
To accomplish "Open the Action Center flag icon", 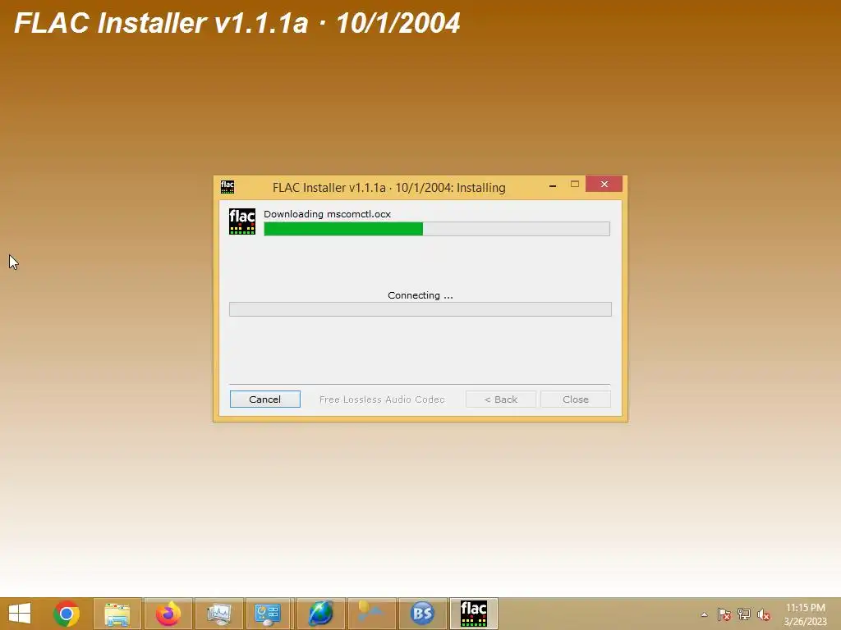I will click(x=724, y=614).
